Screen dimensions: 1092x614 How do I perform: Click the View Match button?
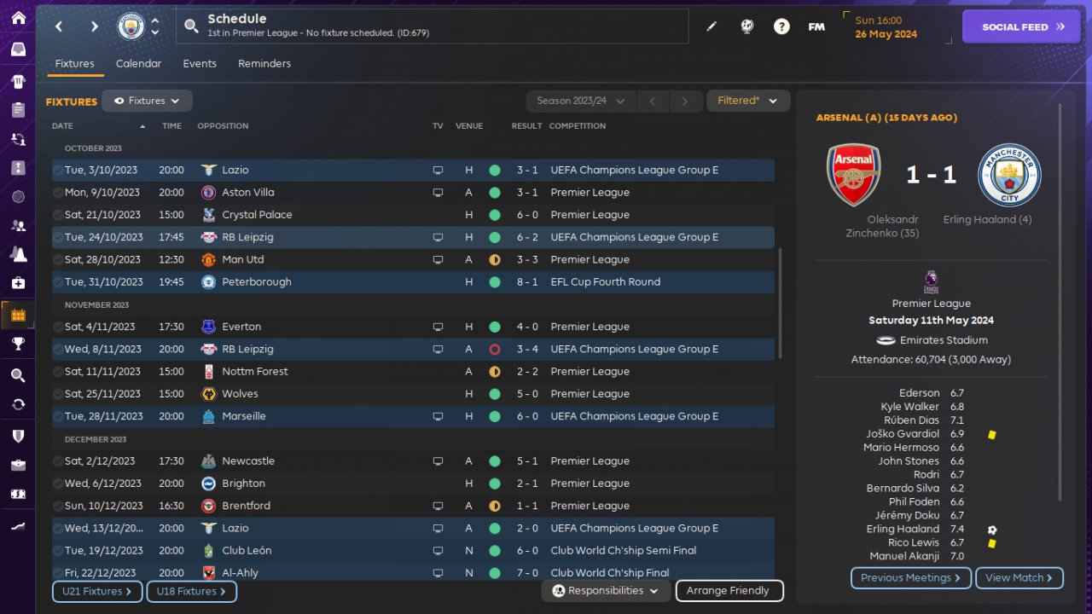tap(1019, 578)
